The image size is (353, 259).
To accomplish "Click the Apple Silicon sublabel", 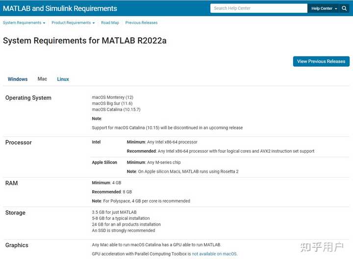I will pyautogui.click(x=104, y=162).
